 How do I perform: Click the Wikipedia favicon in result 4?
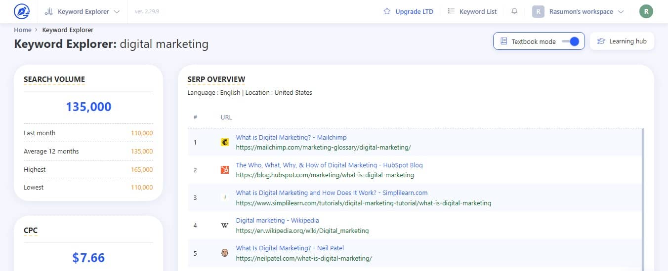(x=225, y=225)
